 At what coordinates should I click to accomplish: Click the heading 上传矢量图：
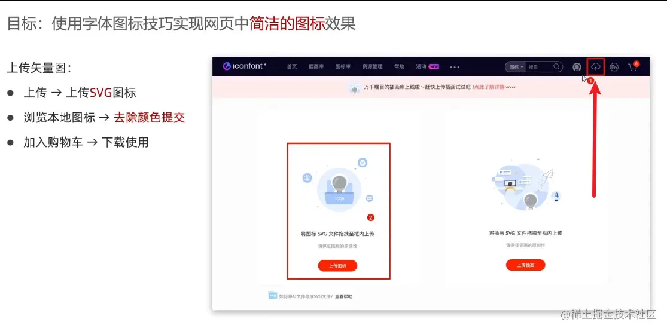click(39, 68)
